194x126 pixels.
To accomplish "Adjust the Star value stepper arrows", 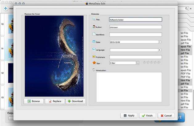I will click(x=138, y=63).
